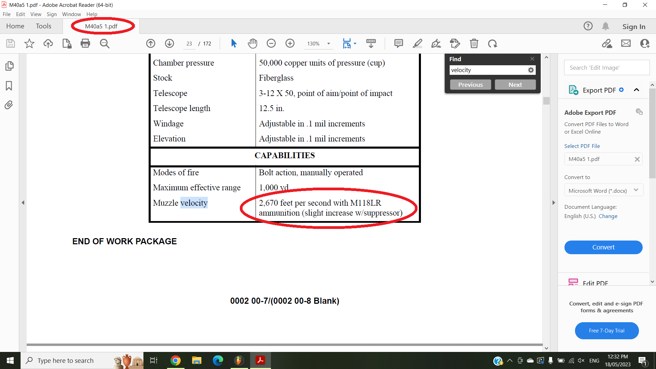Viewport: 656px width, 369px height.
Task: Open notifications bell
Action: pyautogui.click(x=606, y=26)
